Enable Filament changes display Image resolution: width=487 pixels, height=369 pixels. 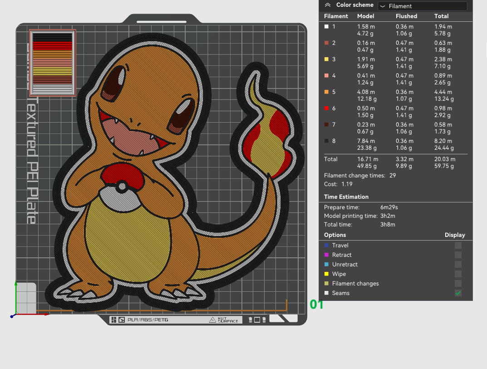pyautogui.click(x=458, y=283)
